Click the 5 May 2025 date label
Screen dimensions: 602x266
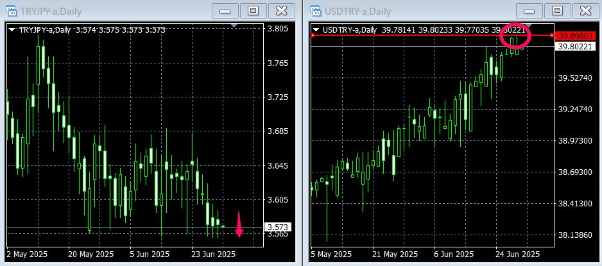[332, 254]
